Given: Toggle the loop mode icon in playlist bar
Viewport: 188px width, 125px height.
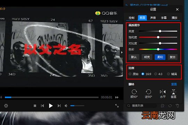Looking at the screenshot, I should coord(170,106).
